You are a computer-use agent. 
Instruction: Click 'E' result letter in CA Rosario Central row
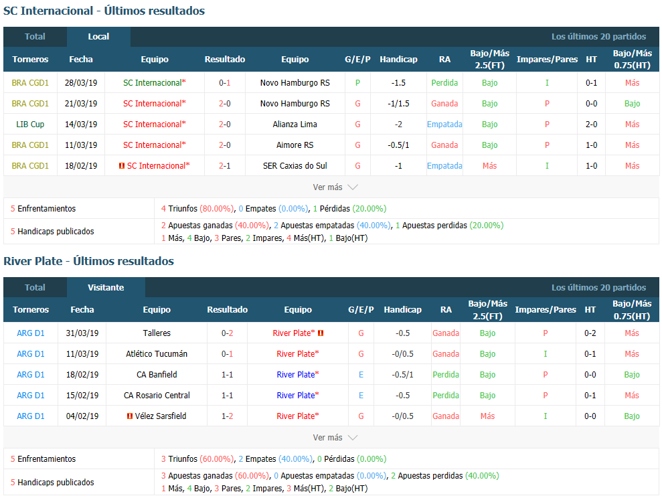[361, 396]
